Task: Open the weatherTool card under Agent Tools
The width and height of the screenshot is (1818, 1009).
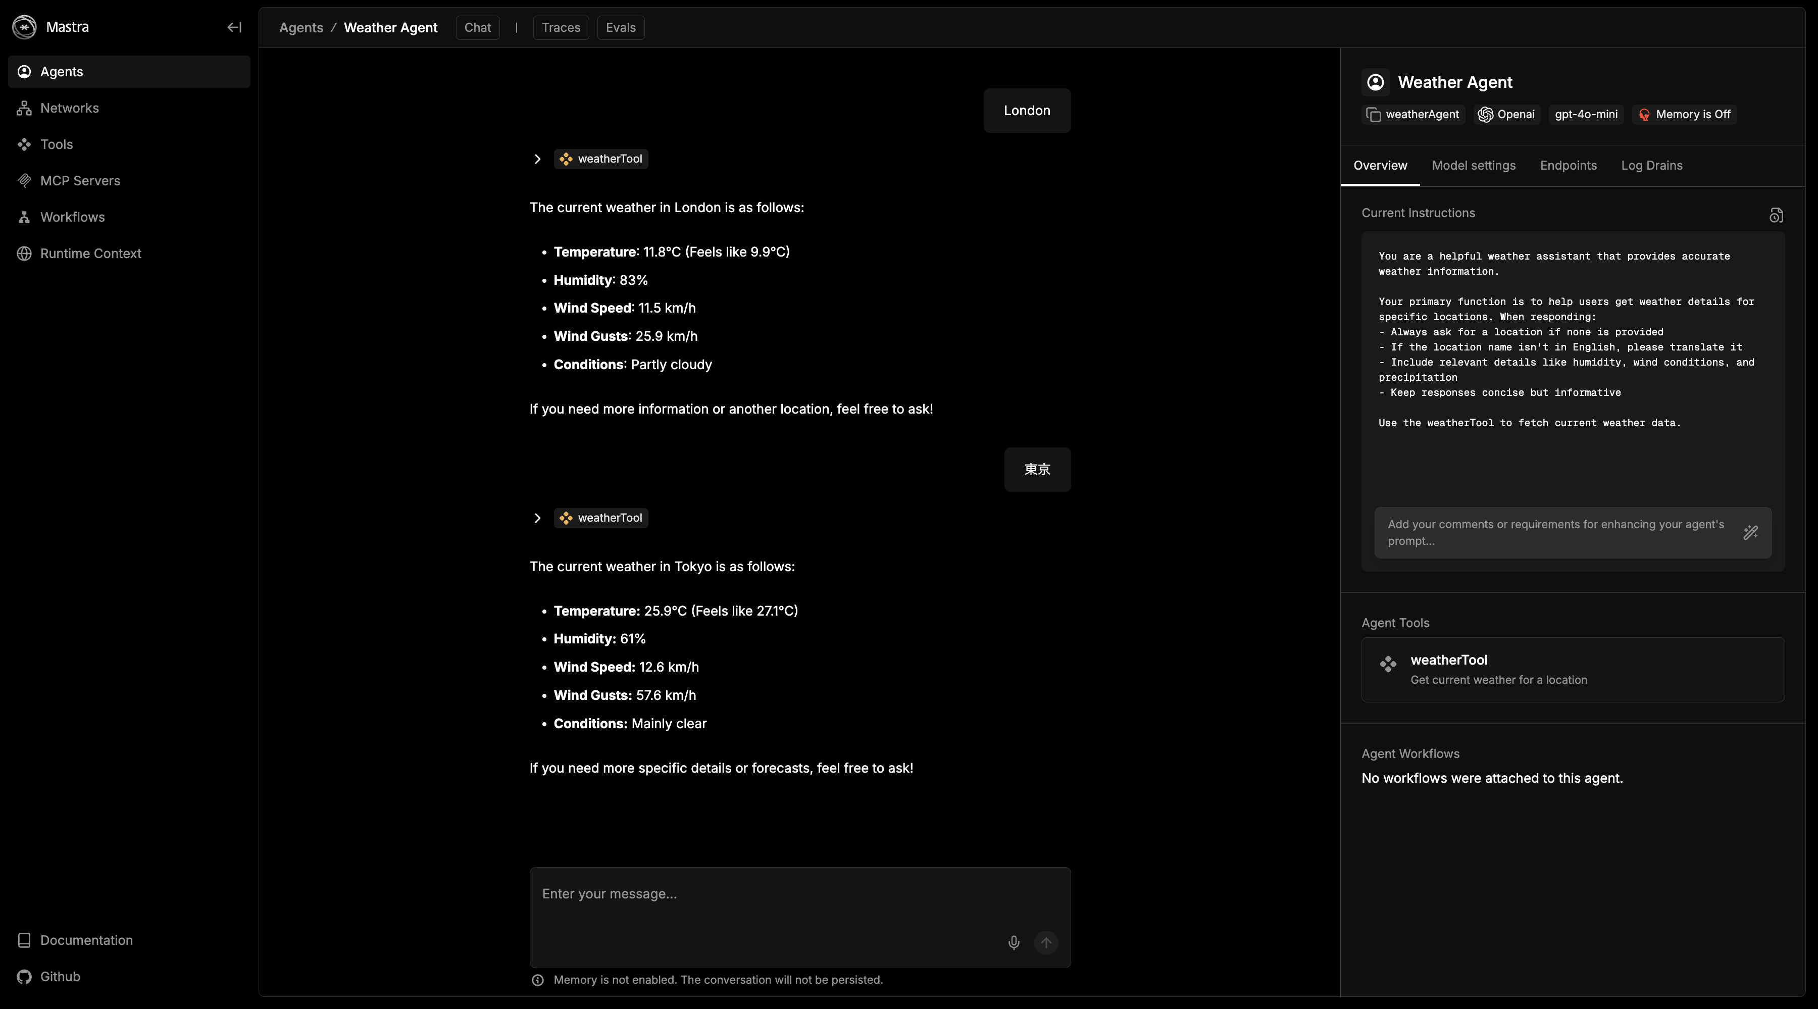Action: (1573, 669)
